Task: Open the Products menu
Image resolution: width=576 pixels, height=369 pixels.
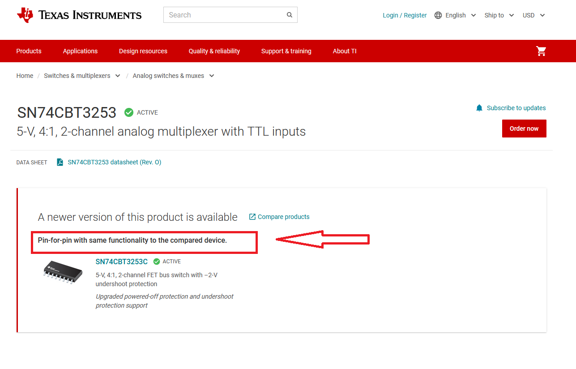Action: tap(29, 51)
